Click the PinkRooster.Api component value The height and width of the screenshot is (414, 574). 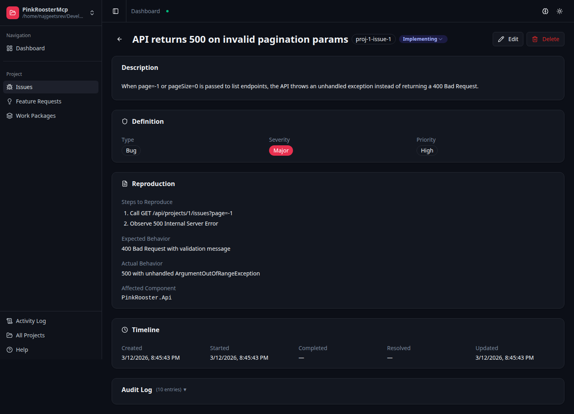(147, 297)
